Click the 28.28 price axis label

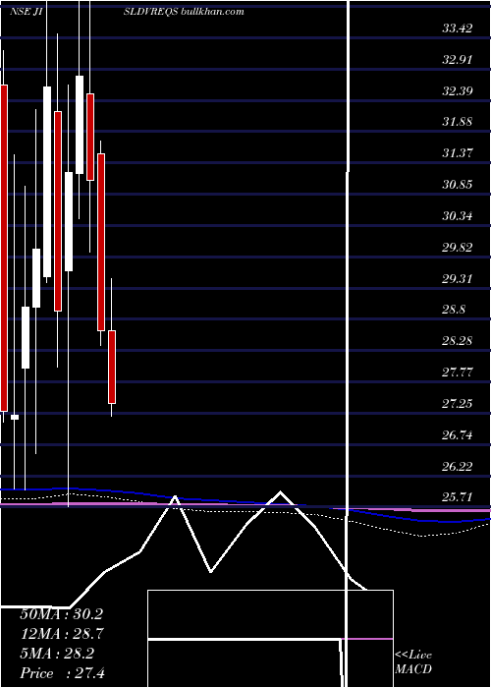tap(458, 340)
